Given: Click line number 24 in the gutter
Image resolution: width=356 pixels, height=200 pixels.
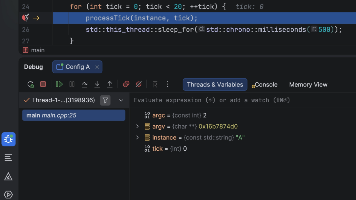Looking at the screenshot, I should click(x=26, y=7).
